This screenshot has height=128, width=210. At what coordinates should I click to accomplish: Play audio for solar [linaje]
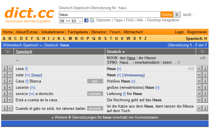tap(10, 75)
